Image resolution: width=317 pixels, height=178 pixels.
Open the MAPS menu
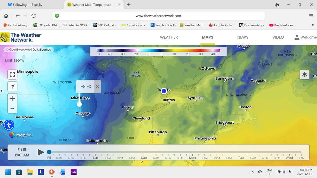(207, 37)
